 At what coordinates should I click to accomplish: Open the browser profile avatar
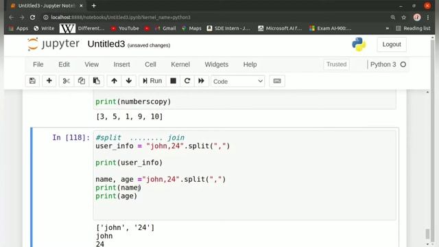coord(417,17)
